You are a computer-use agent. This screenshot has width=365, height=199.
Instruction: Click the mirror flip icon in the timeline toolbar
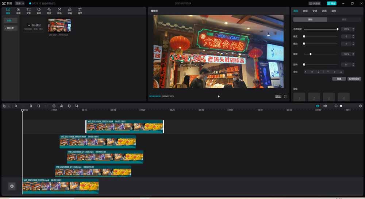click(61, 106)
